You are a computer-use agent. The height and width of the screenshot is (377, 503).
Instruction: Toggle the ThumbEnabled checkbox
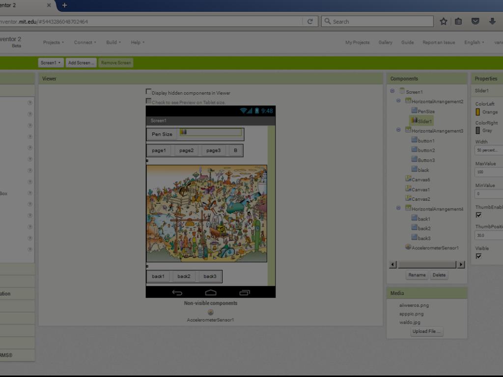click(478, 215)
